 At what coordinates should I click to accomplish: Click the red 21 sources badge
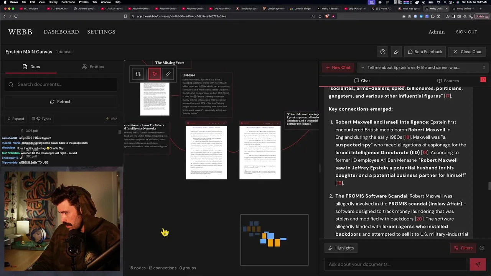pos(483,79)
